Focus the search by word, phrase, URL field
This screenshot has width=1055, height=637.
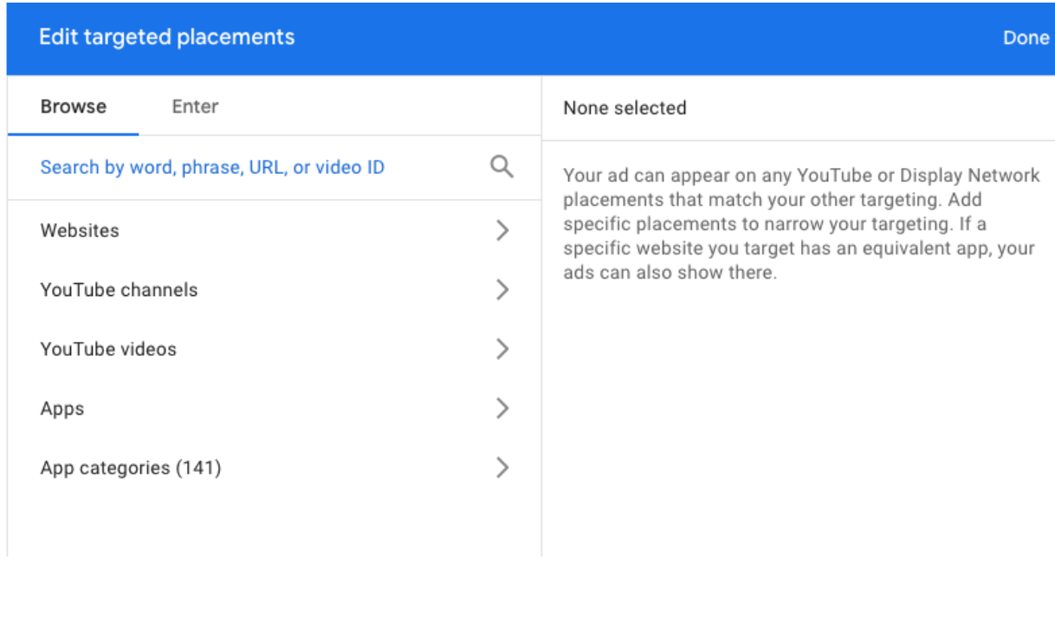pos(275,167)
